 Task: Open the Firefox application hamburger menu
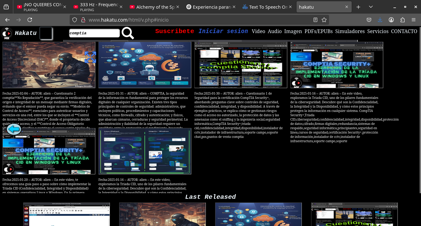click(x=414, y=20)
